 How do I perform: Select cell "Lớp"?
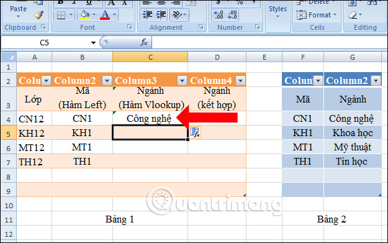(x=34, y=99)
